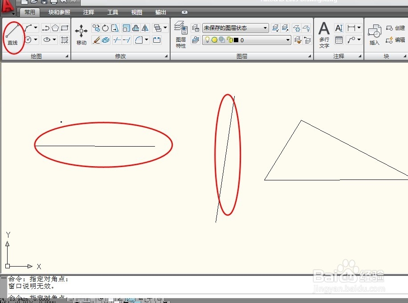Click the layer states manager icon
This screenshot has height=303, width=408.
(195, 28)
